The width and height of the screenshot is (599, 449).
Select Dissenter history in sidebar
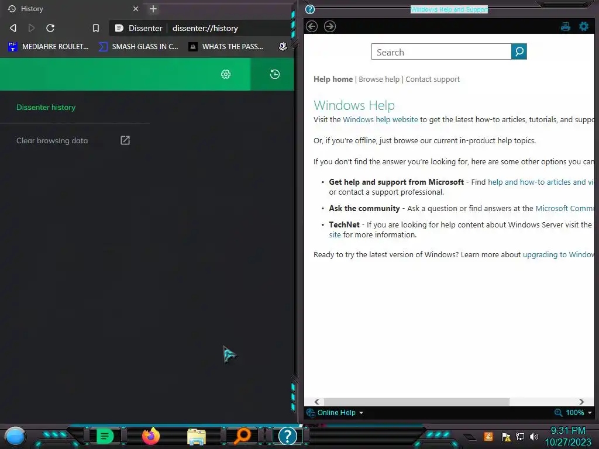tap(46, 108)
